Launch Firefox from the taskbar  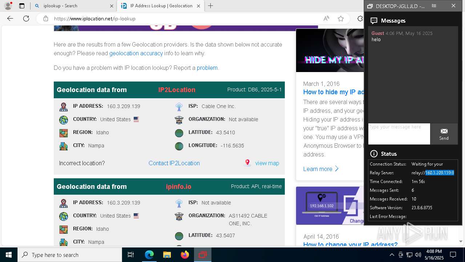[x=185, y=255]
